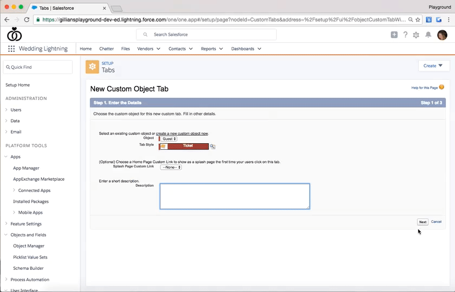Screen dimensions: 455x292
Task: Expand the Data tree node
Action: pos(6,121)
